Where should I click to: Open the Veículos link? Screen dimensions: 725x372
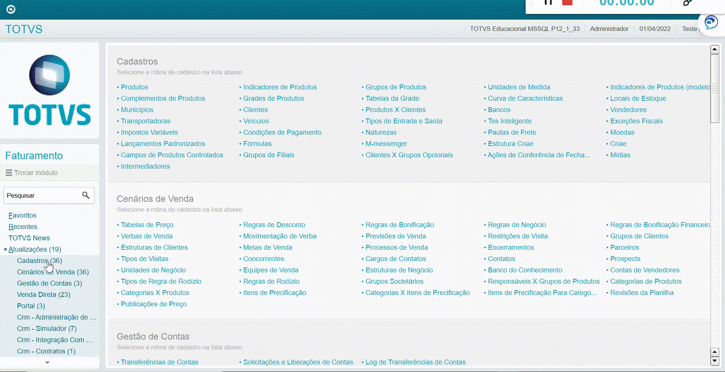point(256,121)
